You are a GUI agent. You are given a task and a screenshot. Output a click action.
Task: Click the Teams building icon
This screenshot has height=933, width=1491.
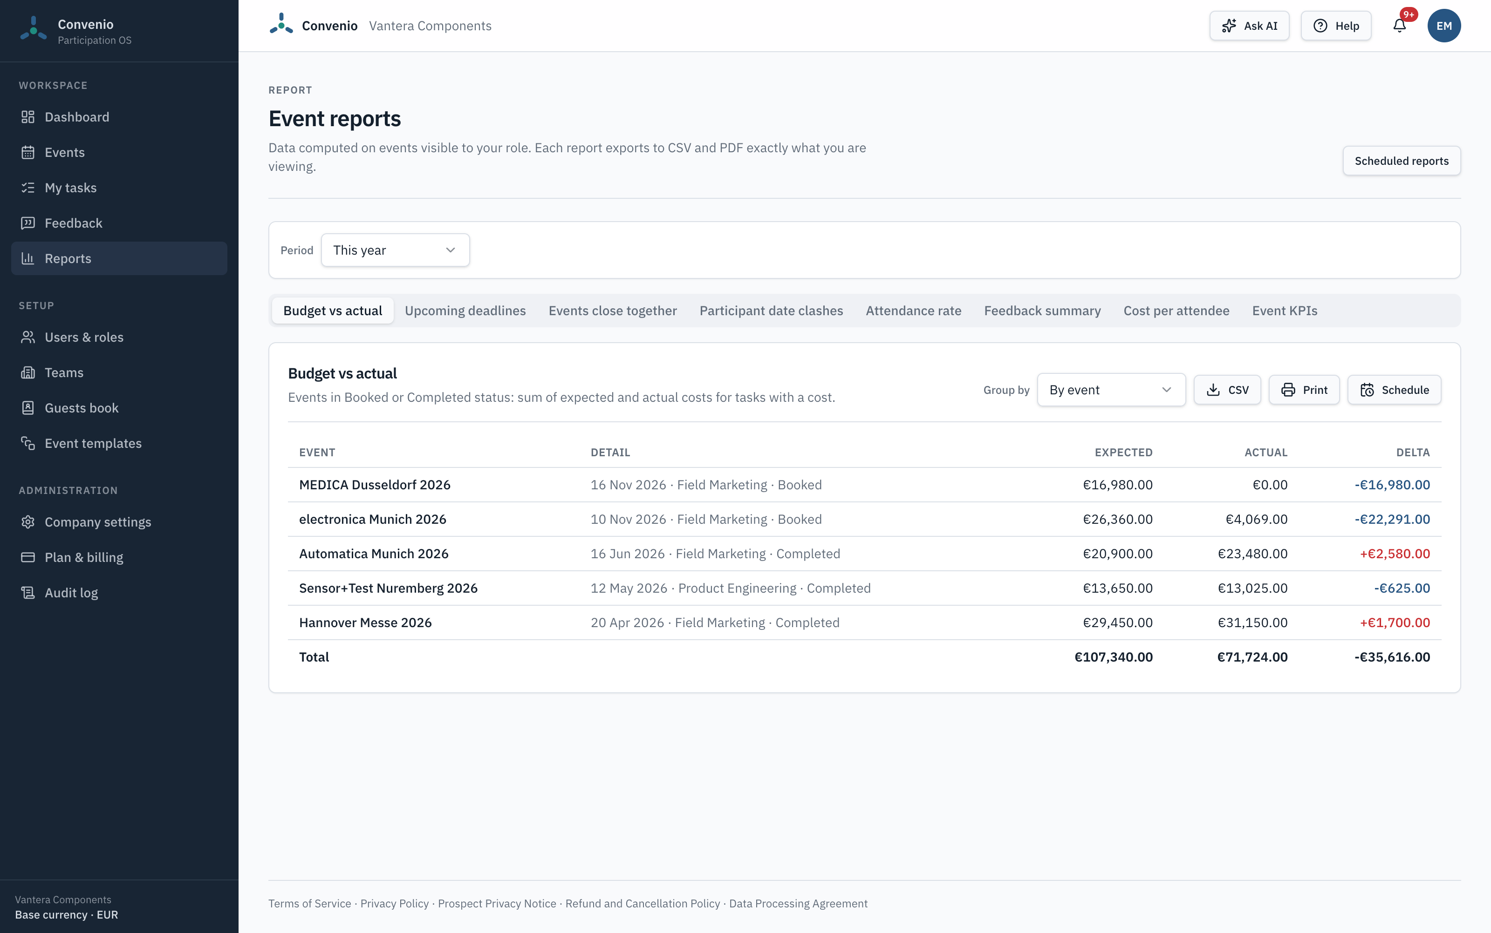coord(28,373)
